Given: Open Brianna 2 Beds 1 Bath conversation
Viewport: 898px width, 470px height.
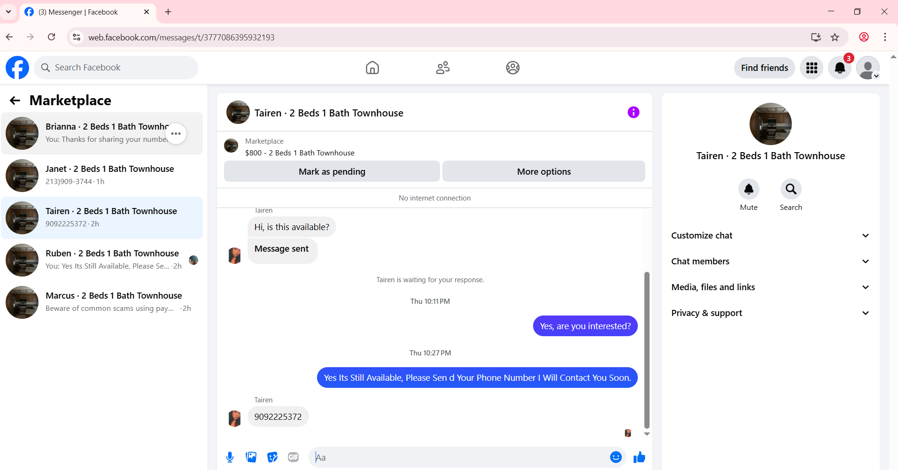Looking at the screenshot, I should [102, 133].
